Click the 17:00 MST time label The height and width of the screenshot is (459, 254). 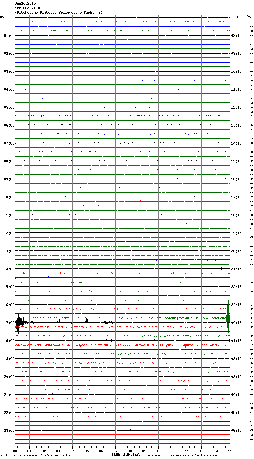tap(9, 323)
